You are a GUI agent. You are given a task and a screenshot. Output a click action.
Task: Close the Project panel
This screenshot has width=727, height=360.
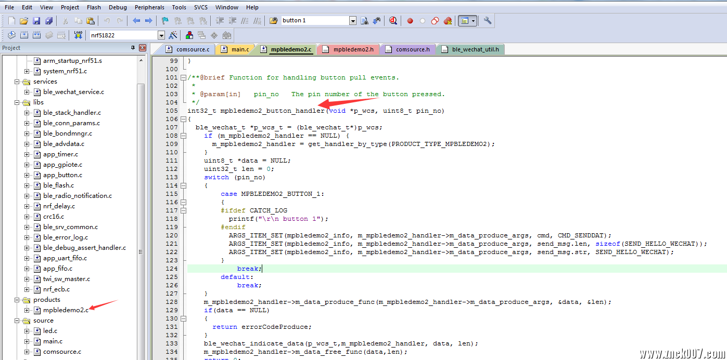coord(143,48)
